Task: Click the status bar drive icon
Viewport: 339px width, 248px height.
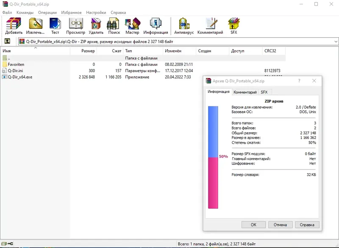Action: (4, 244)
